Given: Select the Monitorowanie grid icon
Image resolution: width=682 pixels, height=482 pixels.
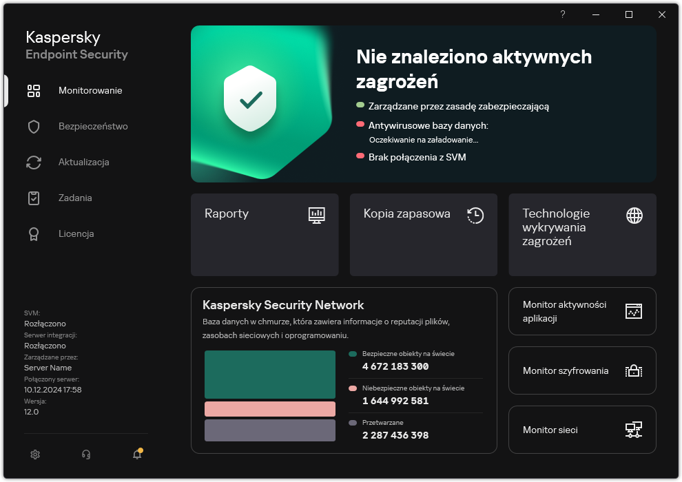Looking at the screenshot, I should (x=34, y=90).
